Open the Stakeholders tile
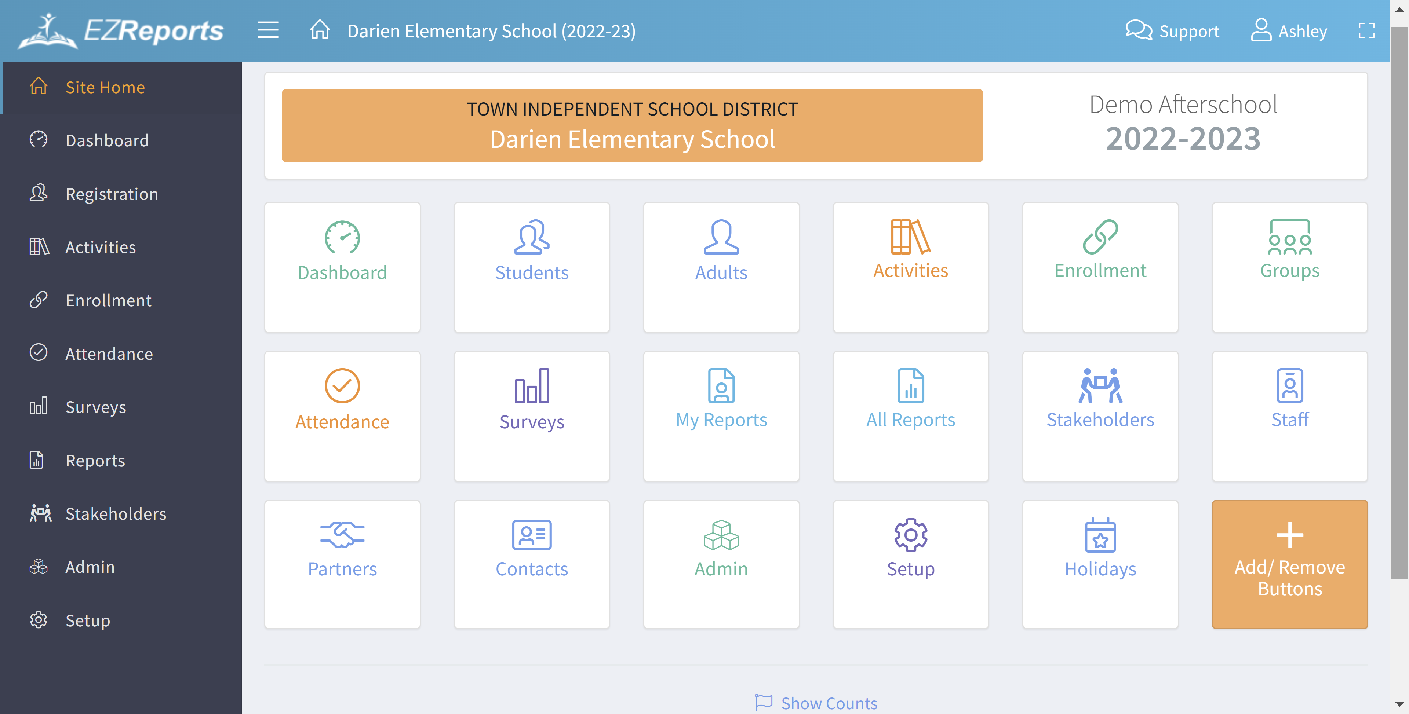The image size is (1409, 714). (1099, 415)
